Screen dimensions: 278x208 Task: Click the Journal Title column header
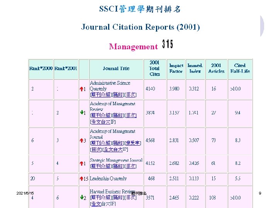(116, 69)
